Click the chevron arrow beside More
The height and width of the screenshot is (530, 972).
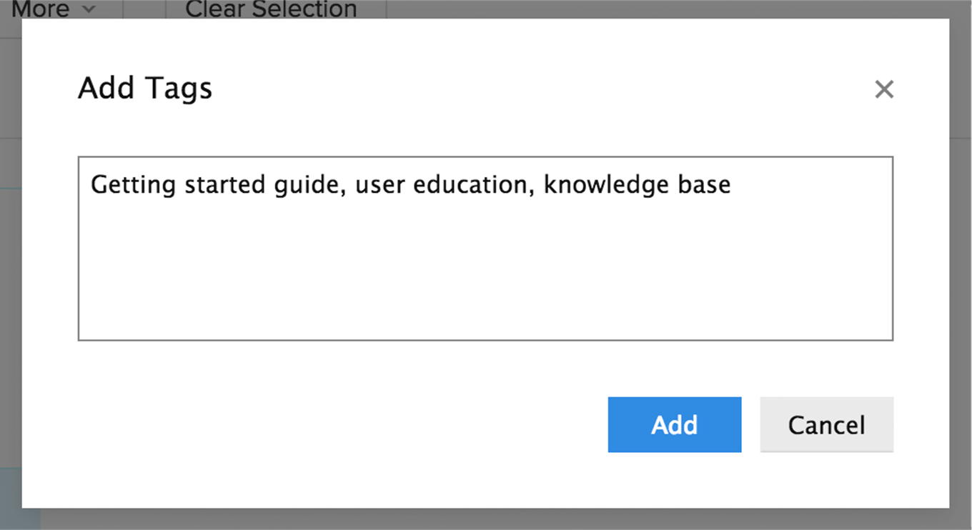(89, 10)
